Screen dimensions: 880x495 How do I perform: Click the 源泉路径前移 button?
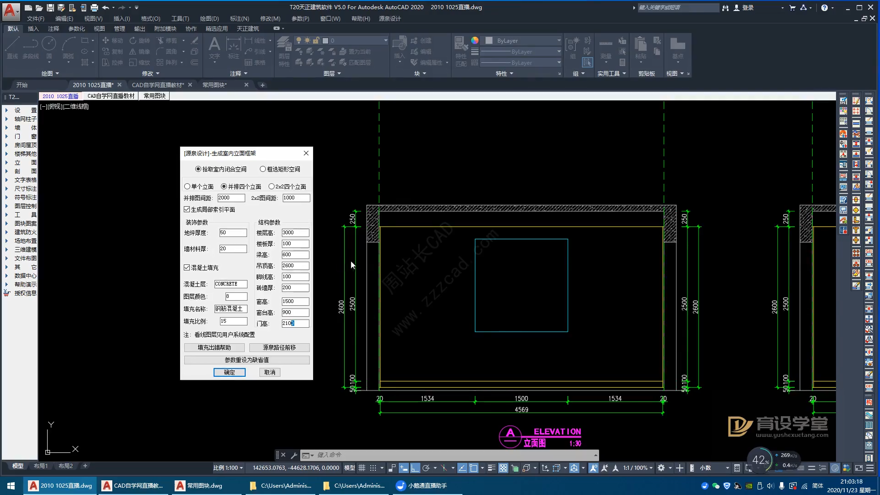pos(279,347)
